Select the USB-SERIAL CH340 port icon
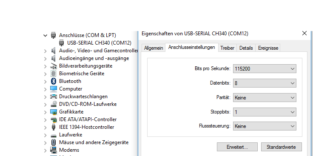The width and height of the screenshot is (313, 156). (62, 43)
